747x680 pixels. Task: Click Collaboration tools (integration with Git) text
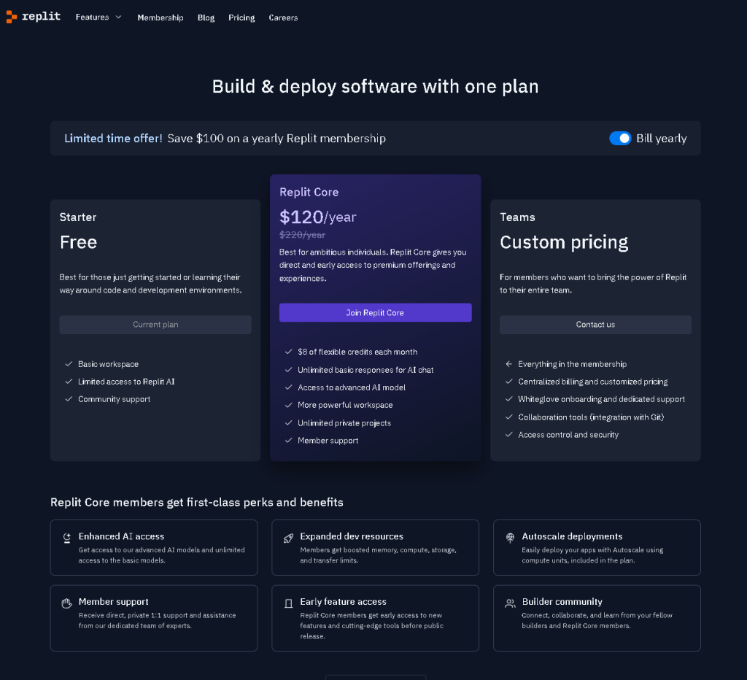pyautogui.click(x=591, y=417)
